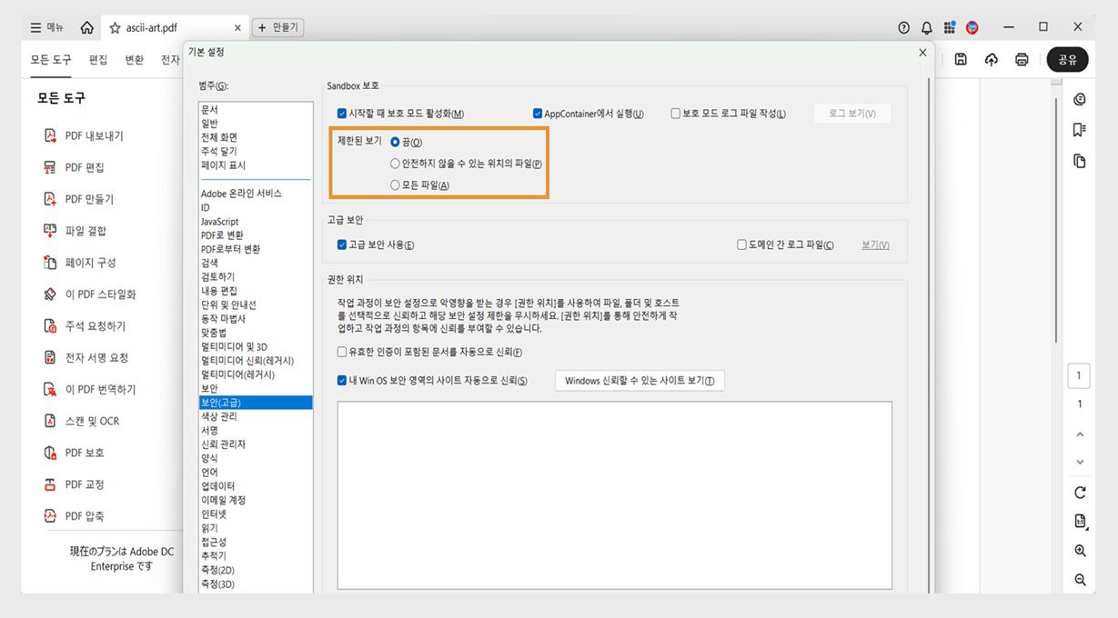Check 유효한 인증이 포함된 문서를 자동으로 신뢰
This screenshot has width=1118, height=618.
[x=341, y=352]
